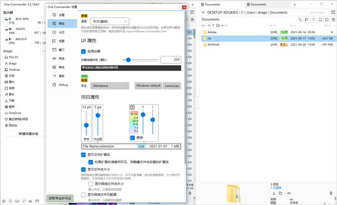337x205 pixels.
Task: Close the One Commander settings dialog
Action: [x=184, y=7]
